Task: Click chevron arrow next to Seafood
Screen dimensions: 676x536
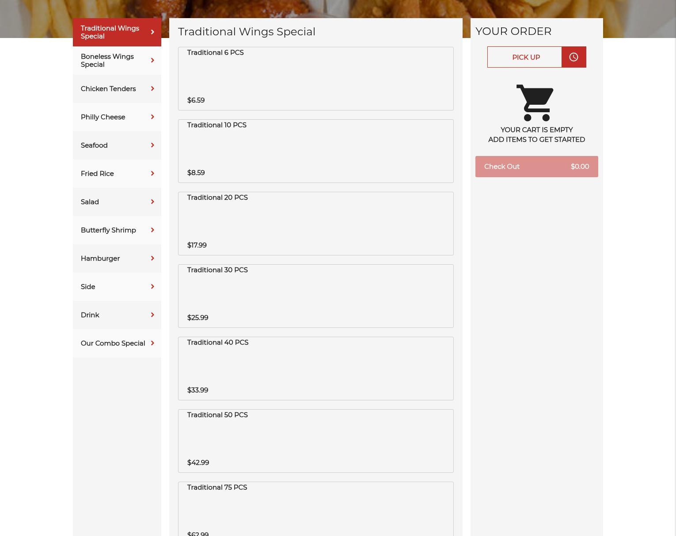Action: (x=152, y=145)
